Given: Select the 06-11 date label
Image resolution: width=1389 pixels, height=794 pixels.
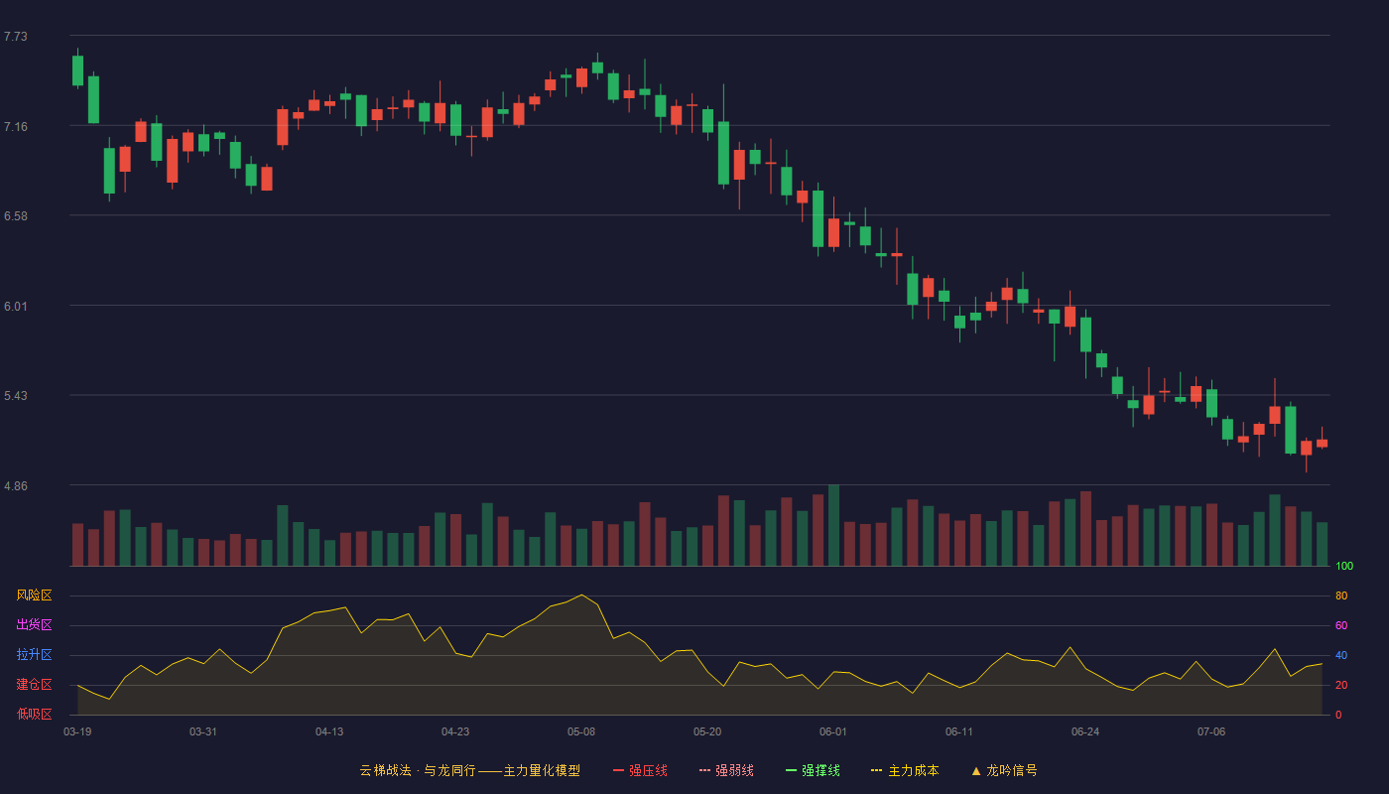Looking at the screenshot, I should (959, 731).
